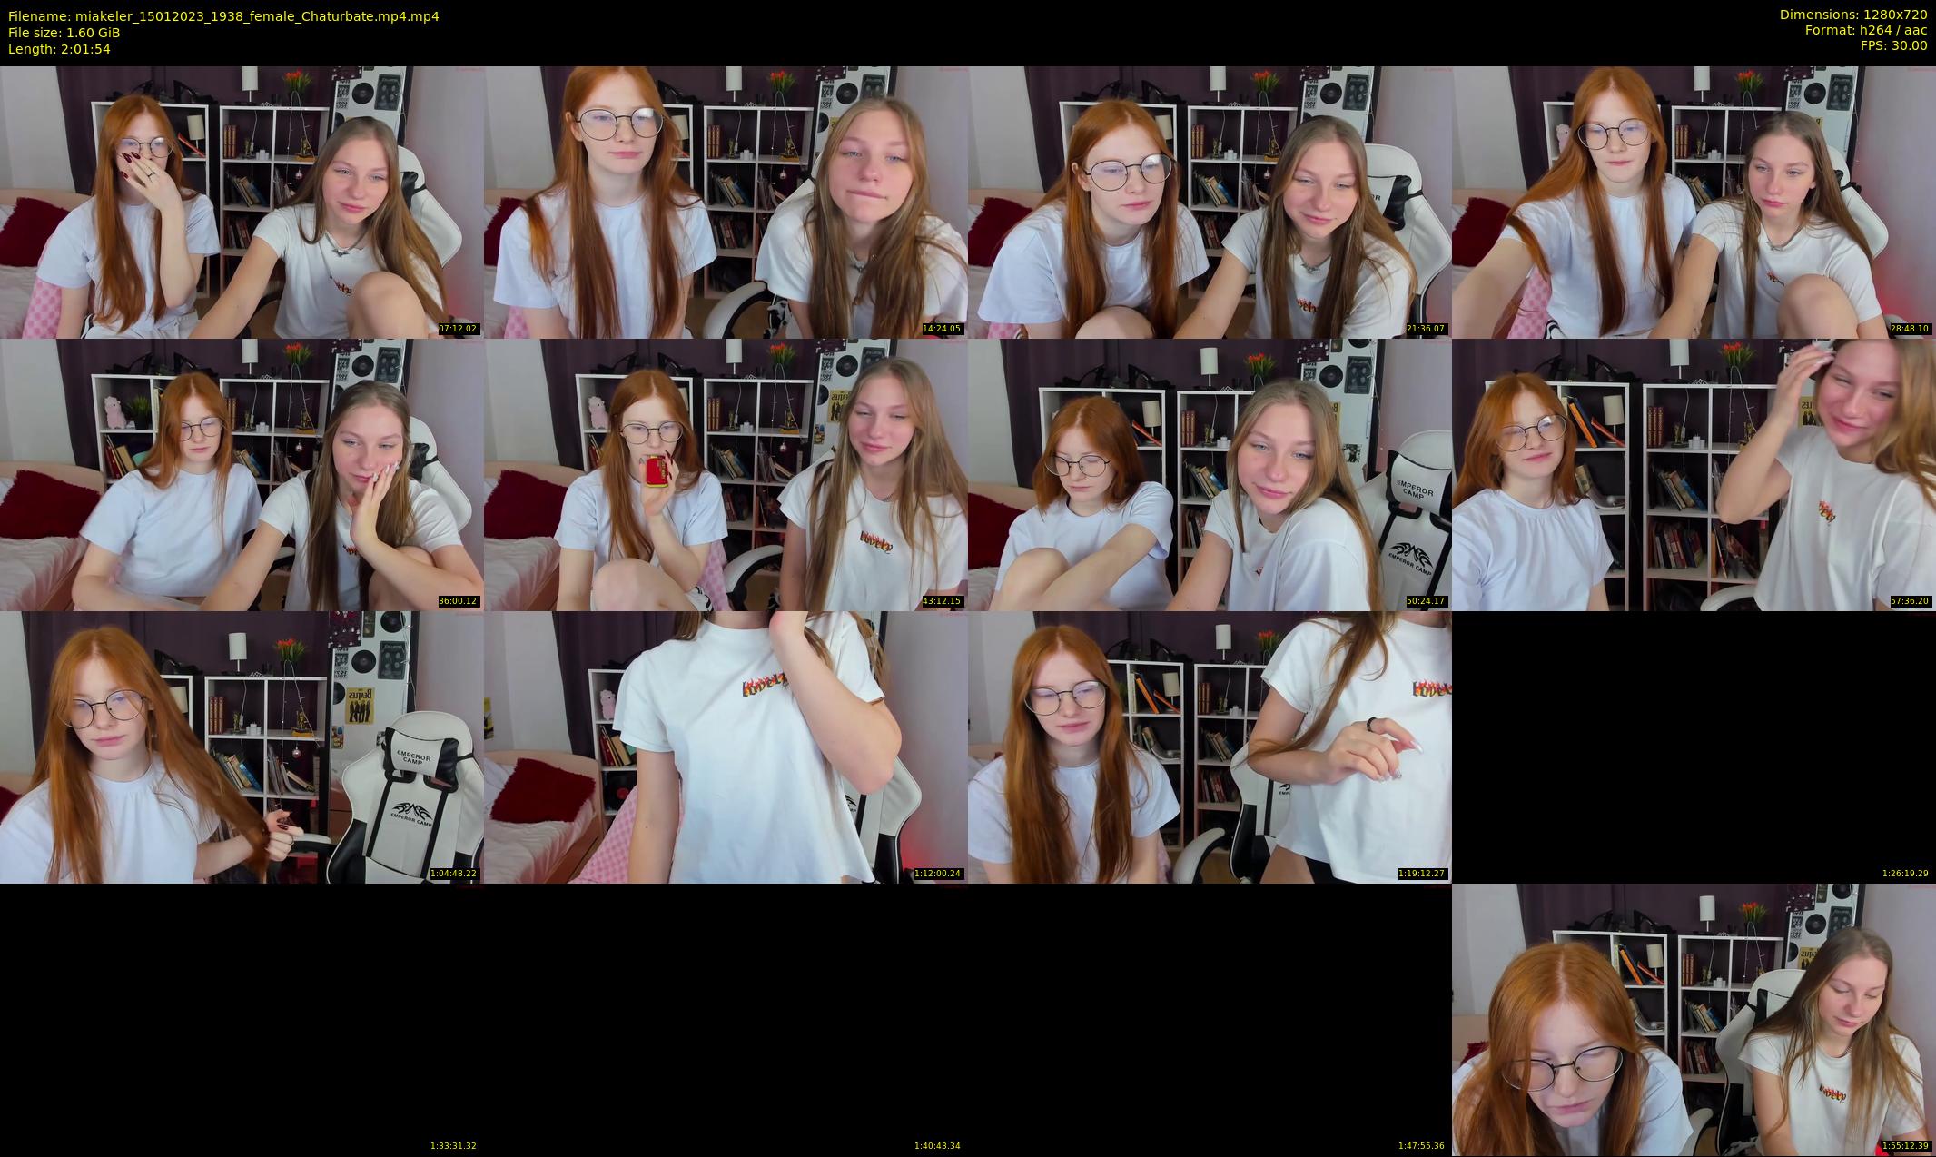Click the thumbnail timestamped 07:12.02
The height and width of the screenshot is (1157, 1936).
[242, 202]
